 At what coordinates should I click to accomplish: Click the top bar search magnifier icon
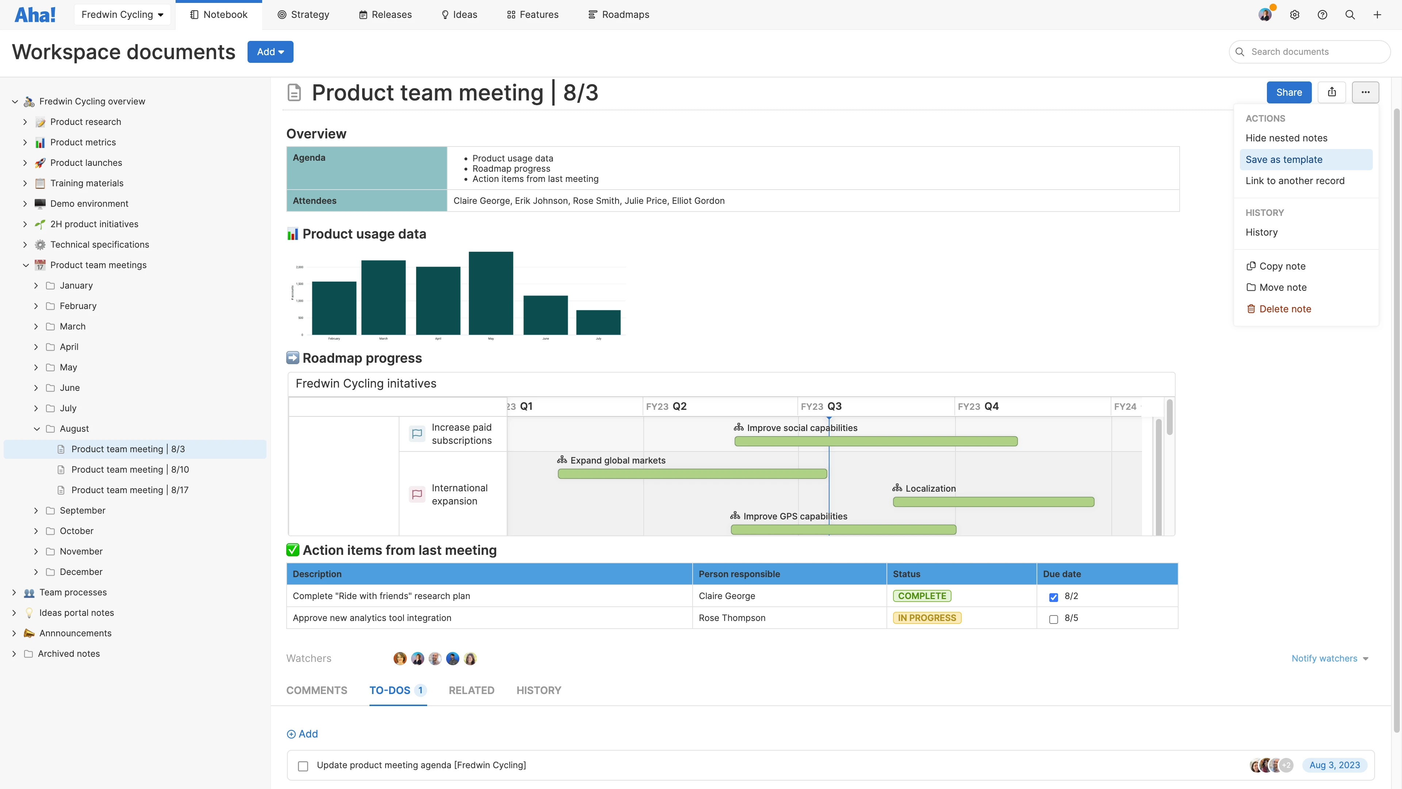[1350, 15]
